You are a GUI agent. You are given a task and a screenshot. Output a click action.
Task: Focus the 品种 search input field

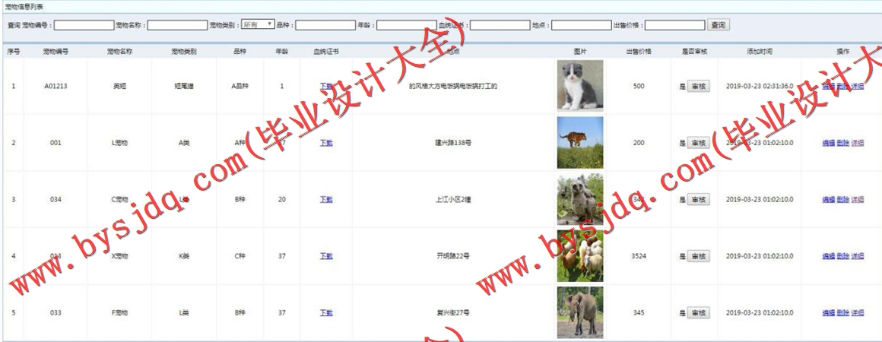click(325, 25)
